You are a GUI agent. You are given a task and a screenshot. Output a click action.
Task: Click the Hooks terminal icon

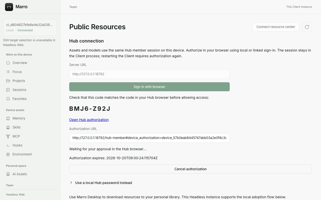pos(8,145)
